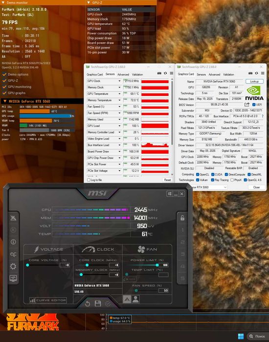Switch to Graphics Card tab in Sensors window
Image resolution: width=269 pixels, height=342 pixels.
[x=94, y=74]
